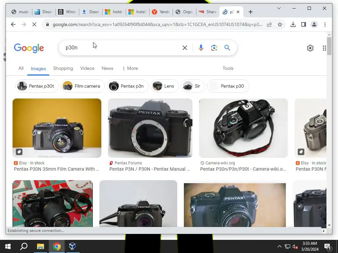Select the Images tab
Screen dimensions: 338x253
[38, 69]
